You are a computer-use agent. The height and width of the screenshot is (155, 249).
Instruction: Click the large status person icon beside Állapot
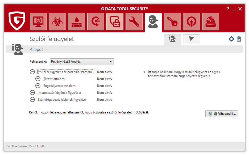pos(18,49)
